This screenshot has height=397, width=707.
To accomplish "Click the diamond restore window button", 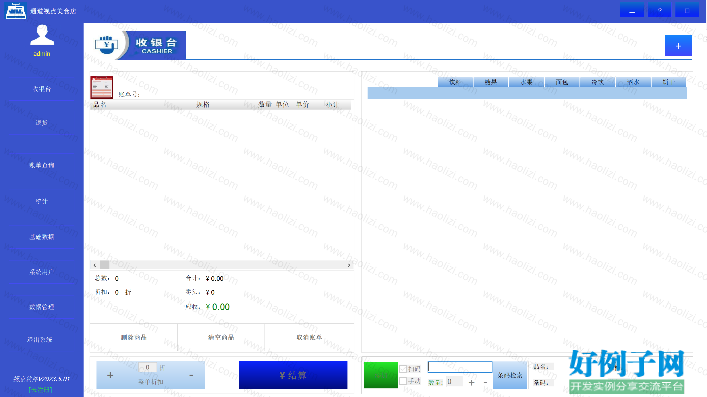I will 659,10.
